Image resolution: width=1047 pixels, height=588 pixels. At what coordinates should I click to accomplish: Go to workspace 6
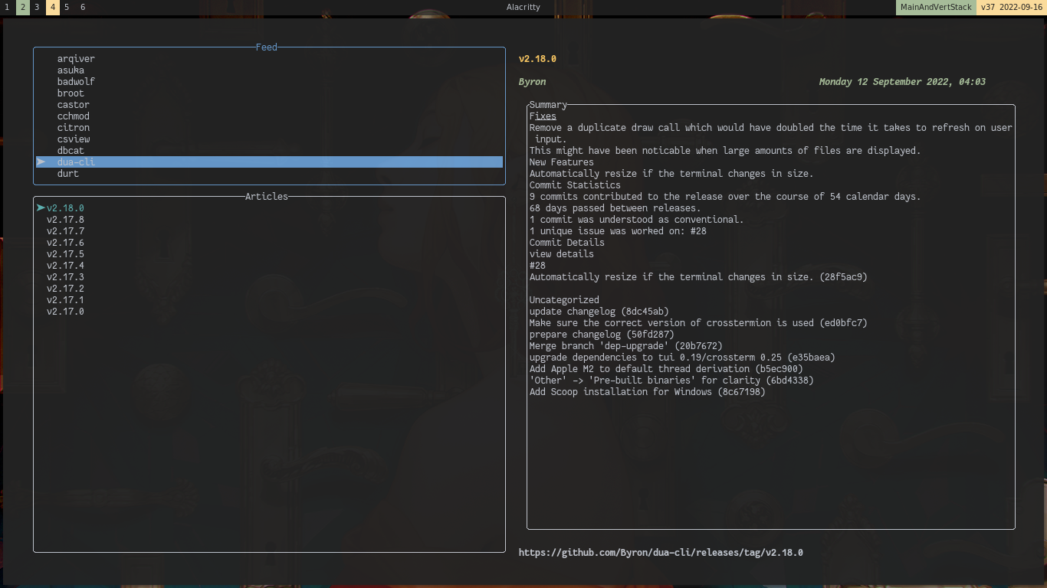[83, 7]
